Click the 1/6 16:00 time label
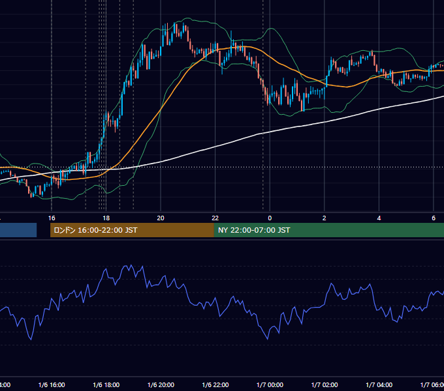The image size is (444, 391). tap(52, 384)
